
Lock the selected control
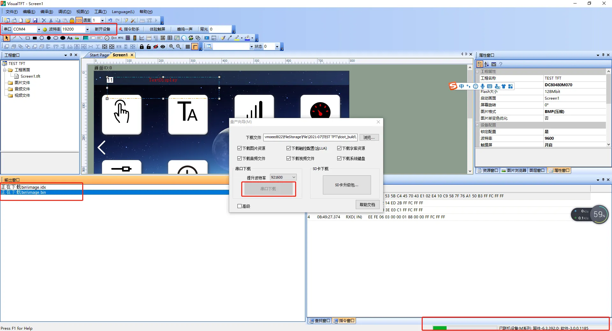142,46
